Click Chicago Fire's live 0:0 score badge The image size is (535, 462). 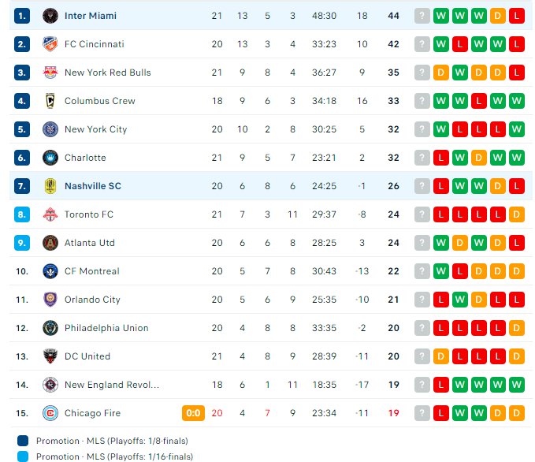[194, 413]
